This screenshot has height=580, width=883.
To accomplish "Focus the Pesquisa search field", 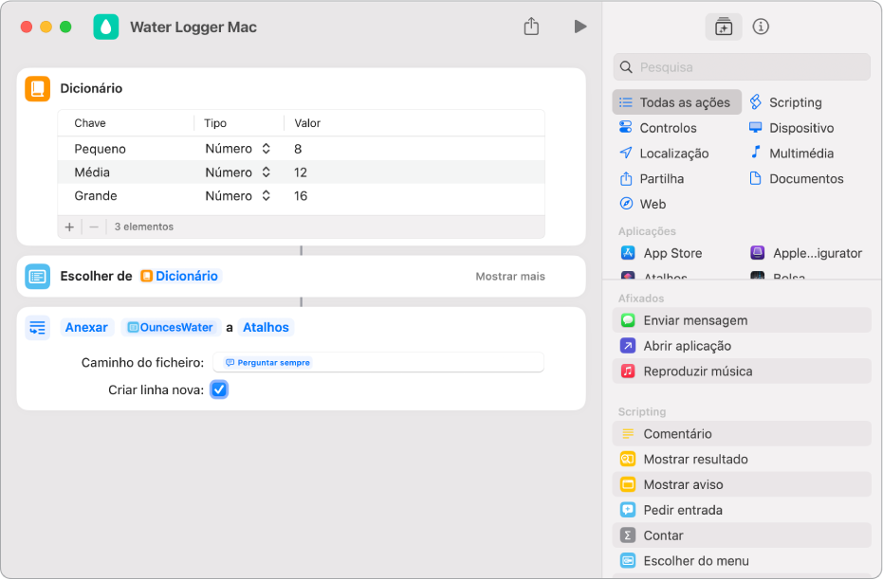I will (x=742, y=67).
